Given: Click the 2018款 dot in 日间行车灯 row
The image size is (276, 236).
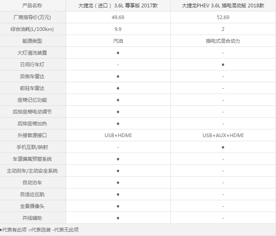Looking at the screenshot, I should (x=223, y=65).
